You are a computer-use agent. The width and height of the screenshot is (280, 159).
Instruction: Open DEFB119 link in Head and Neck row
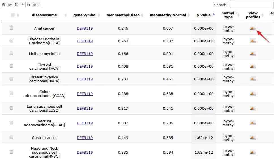pyautogui.click(x=85, y=152)
